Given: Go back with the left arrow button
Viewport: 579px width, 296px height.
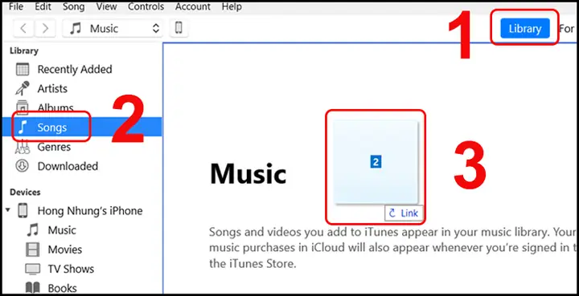Looking at the screenshot, I should pyautogui.click(x=23, y=28).
